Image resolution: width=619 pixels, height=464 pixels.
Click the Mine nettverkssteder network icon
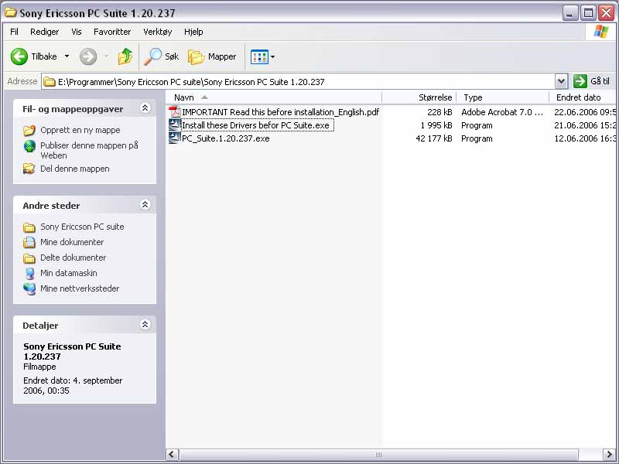(x=29, y=288)
